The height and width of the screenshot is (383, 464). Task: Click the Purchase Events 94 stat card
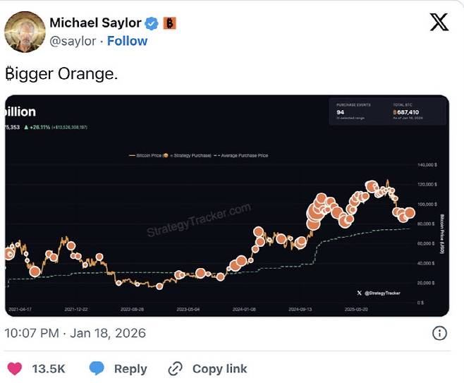pos(357,111)
